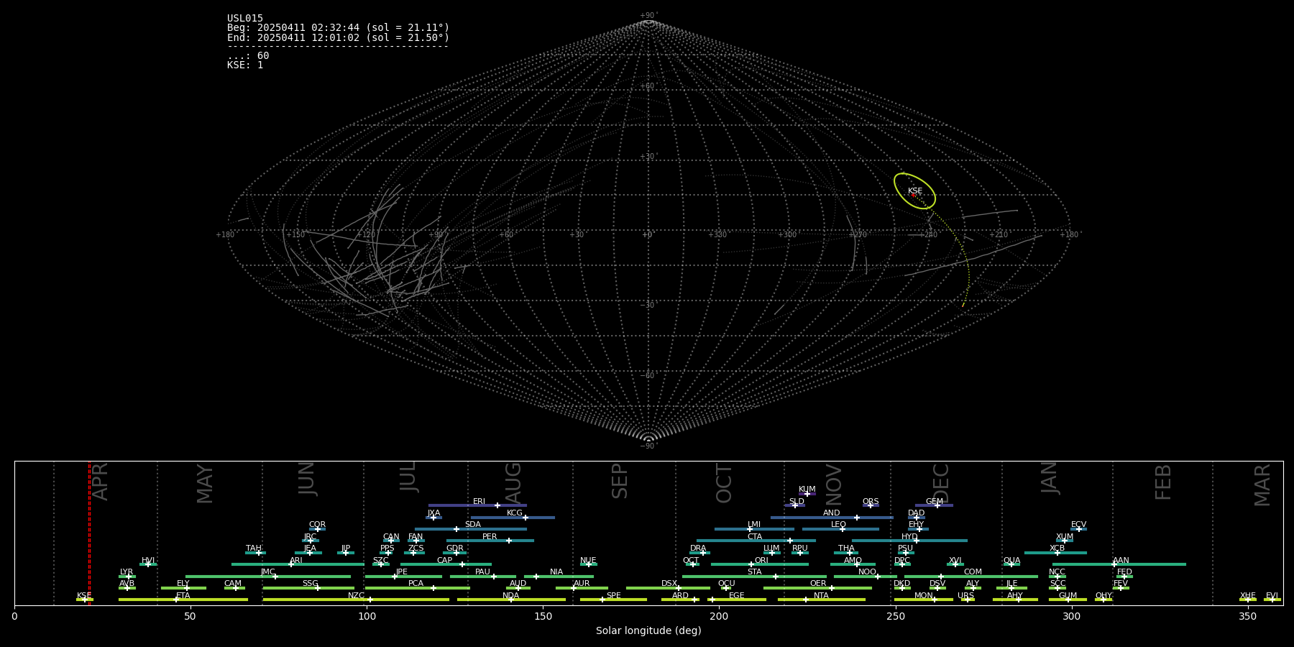Select the ORI shower bar
Image resolution: width=1294 pixels, height=647 pixels.
pos(760,564)
